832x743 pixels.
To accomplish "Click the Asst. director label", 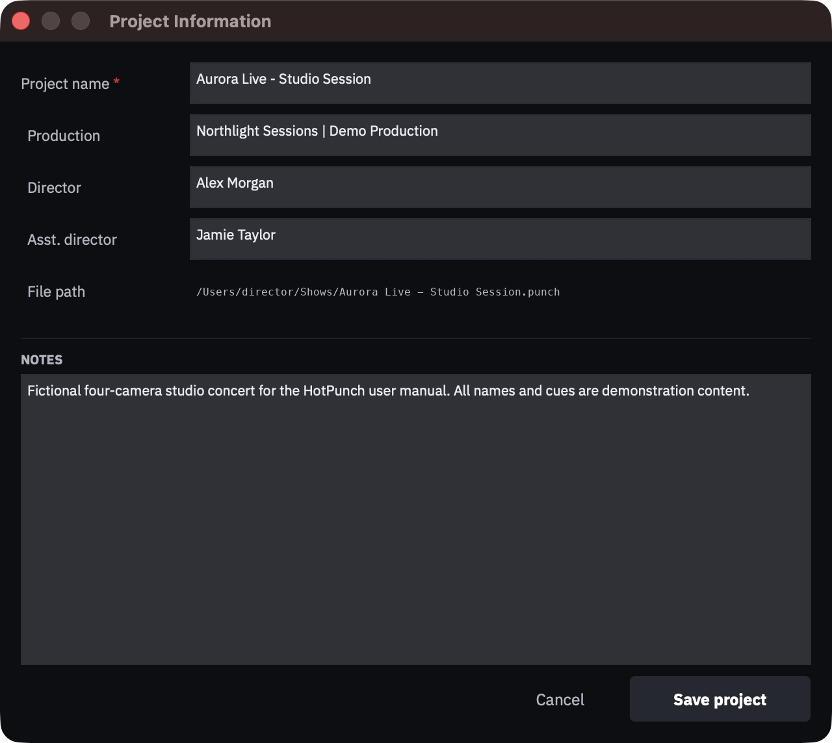I will pos(72,240).
